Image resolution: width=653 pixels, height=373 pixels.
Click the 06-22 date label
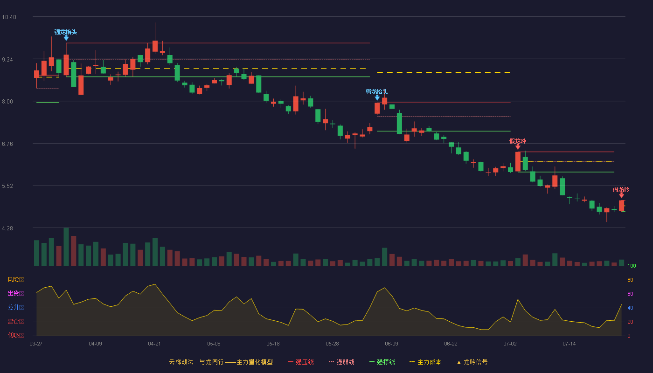click(x=451, y=344)
